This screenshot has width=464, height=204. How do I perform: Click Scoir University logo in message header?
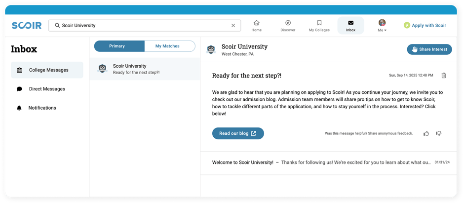click(x=211, y=49)
